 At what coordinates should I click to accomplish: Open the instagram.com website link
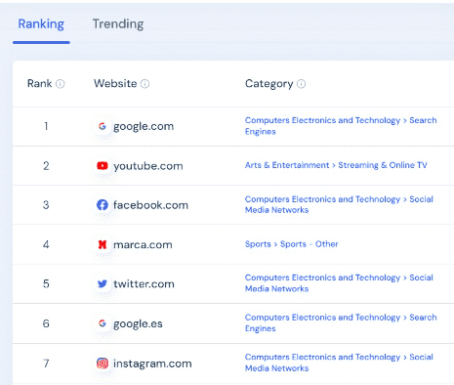click(152, 364)
